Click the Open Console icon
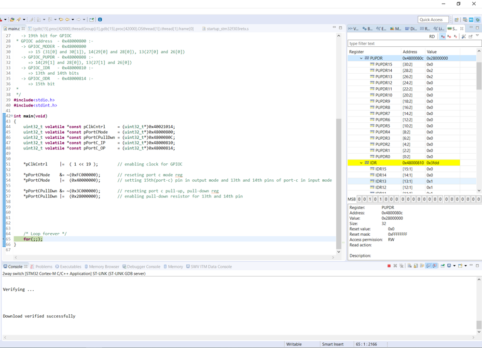The image size is (482, 348). pyautogui.click(x=460, y=266)
